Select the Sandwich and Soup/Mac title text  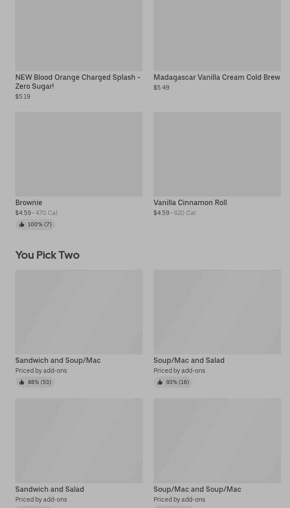click(58, 360)
